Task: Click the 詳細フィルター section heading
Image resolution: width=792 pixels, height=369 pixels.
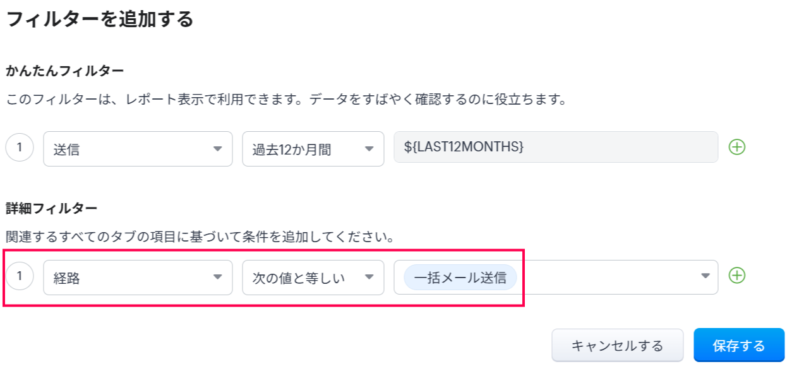Action: [51, 208]
